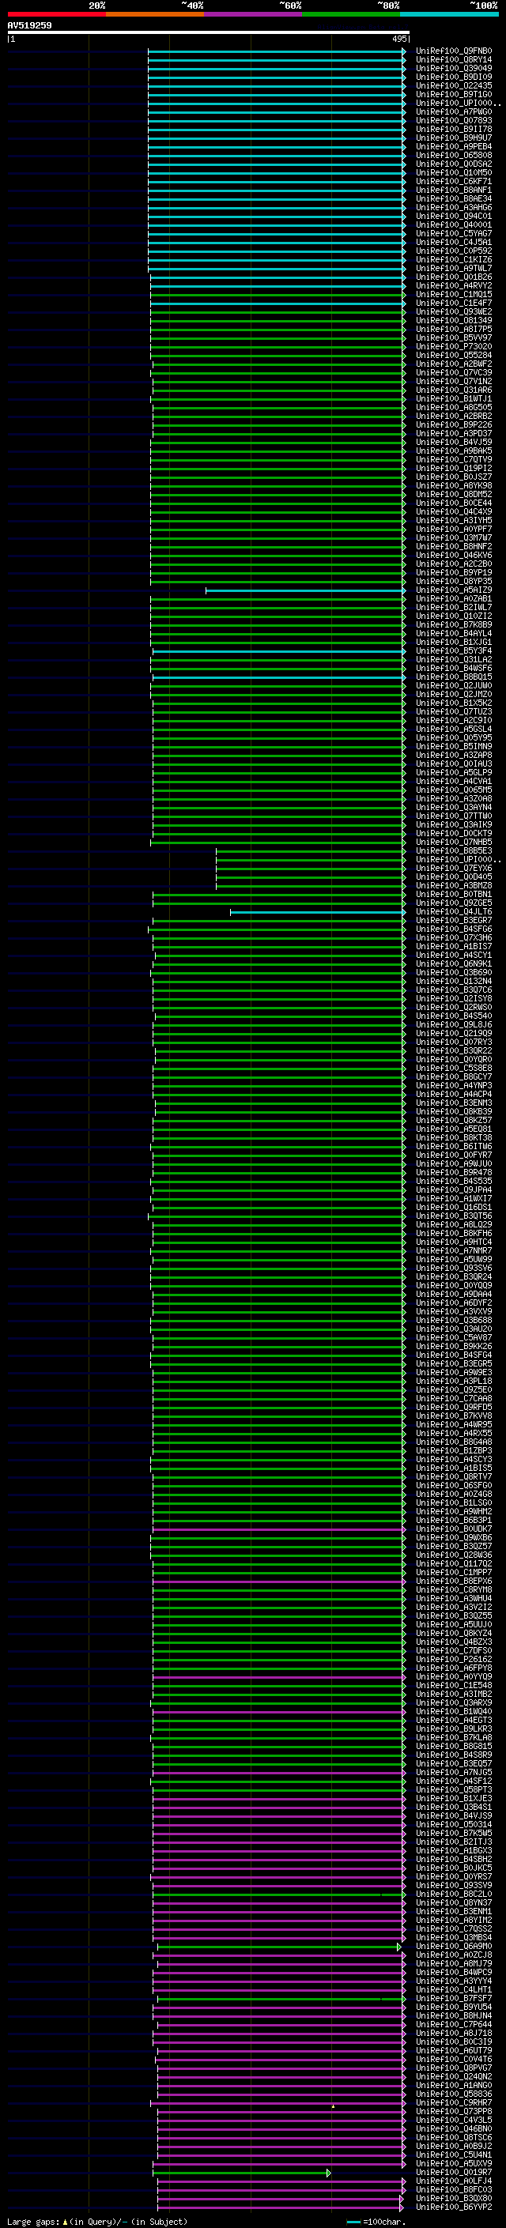Open the UniRef100_A1BIS7 entry

point(454,946)
